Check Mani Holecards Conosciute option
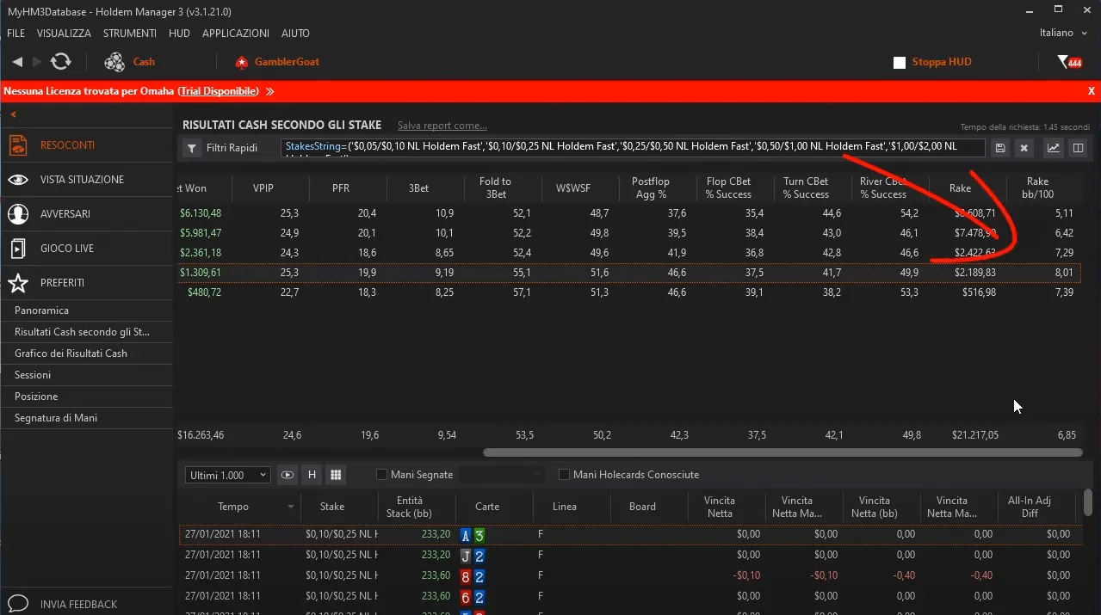Viewport: 1101px width, 615px height. point(565,475)
